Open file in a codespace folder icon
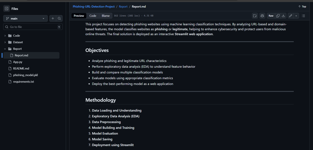313x150 pixels. [x=255, y=16]
